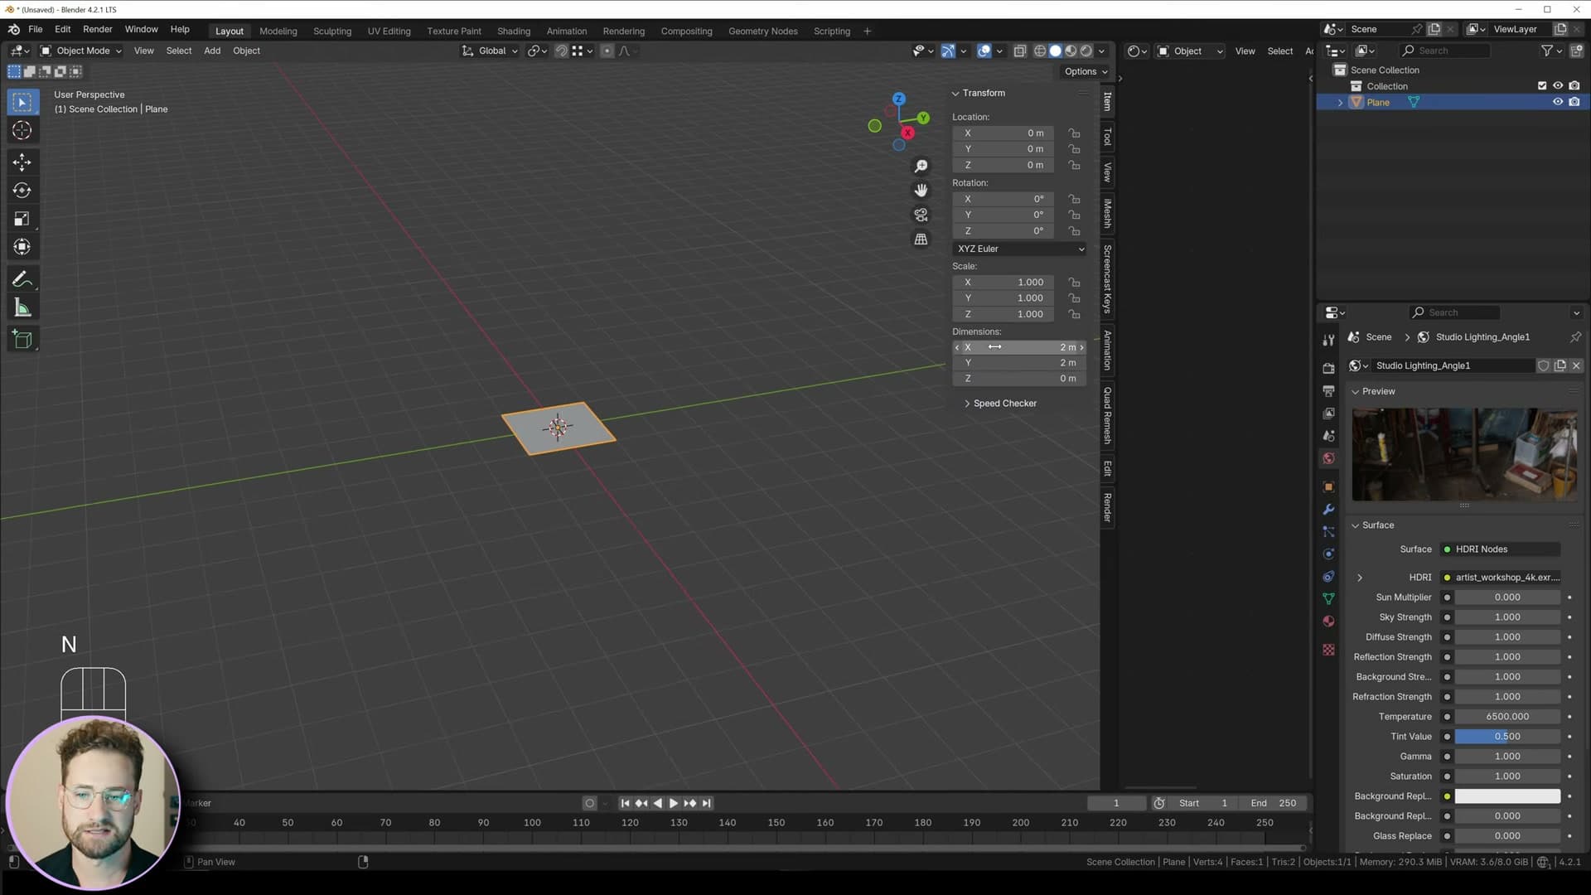Click the Background Replace color swatch
The image size is (1591, 895).
click(1507, 796)
